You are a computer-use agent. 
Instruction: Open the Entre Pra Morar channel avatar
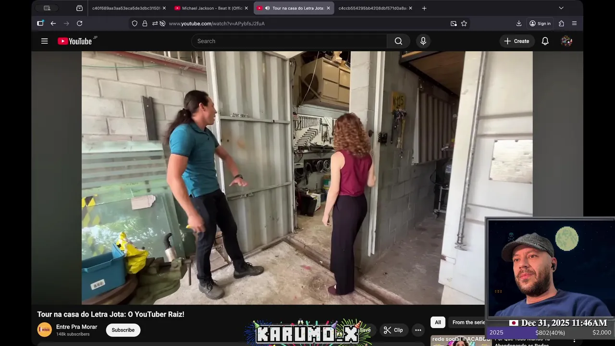click(45, 330)
